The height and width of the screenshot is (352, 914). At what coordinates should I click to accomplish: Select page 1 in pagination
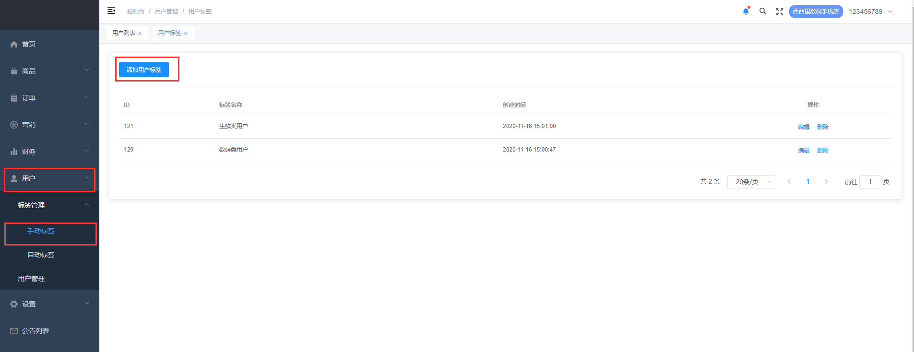click(x=808, y=182)
